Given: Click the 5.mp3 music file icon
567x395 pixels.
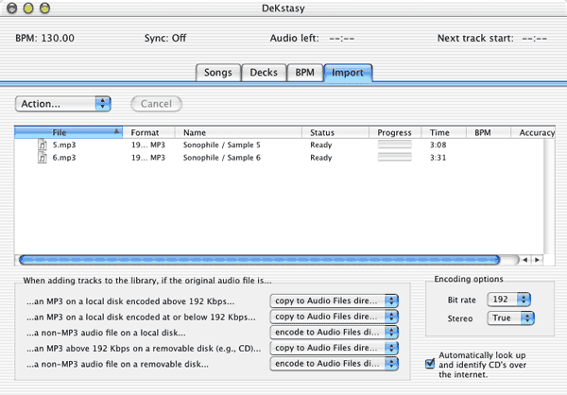Looking at the screenshot, I should (x=43, y=145).
